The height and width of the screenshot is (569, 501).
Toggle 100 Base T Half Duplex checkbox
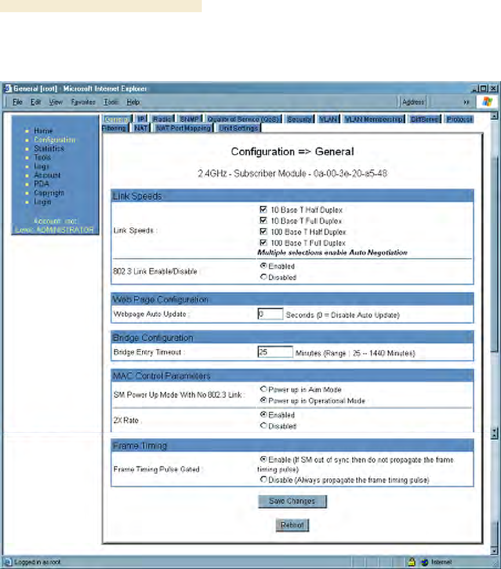263,232
